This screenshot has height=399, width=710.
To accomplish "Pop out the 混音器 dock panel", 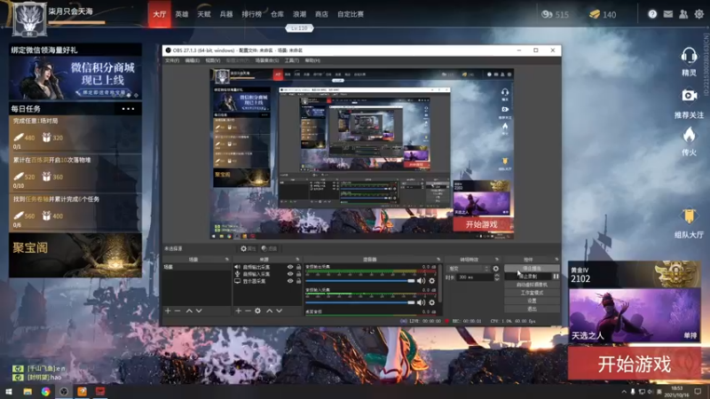I will [x=438, y=259].
